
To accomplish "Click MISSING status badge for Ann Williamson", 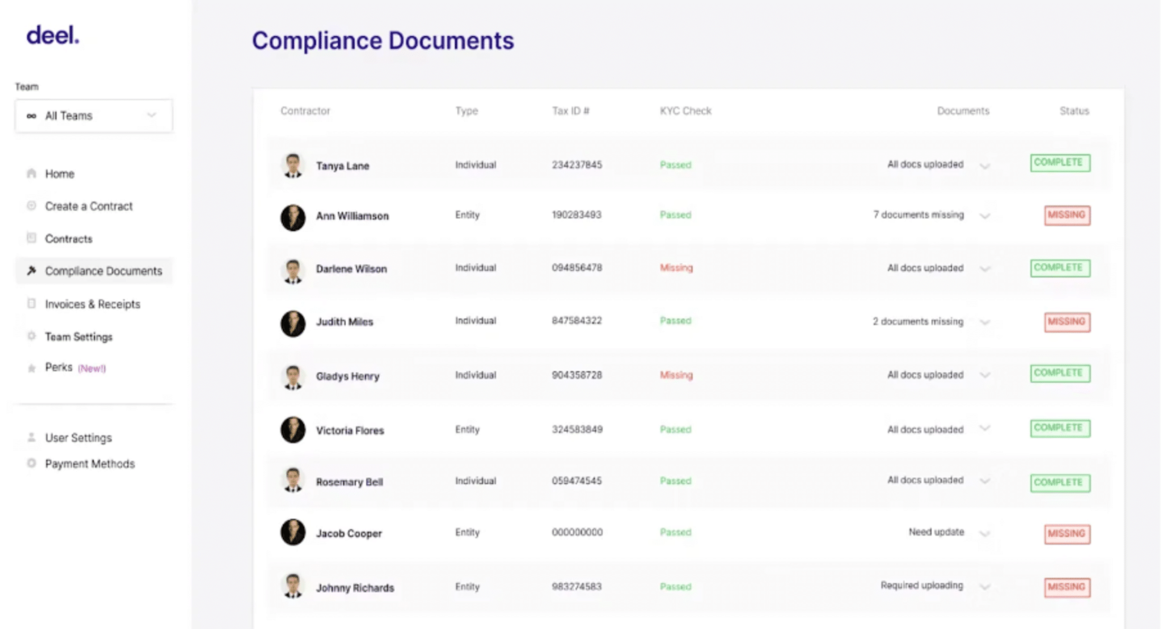I will pos(1067,215).
